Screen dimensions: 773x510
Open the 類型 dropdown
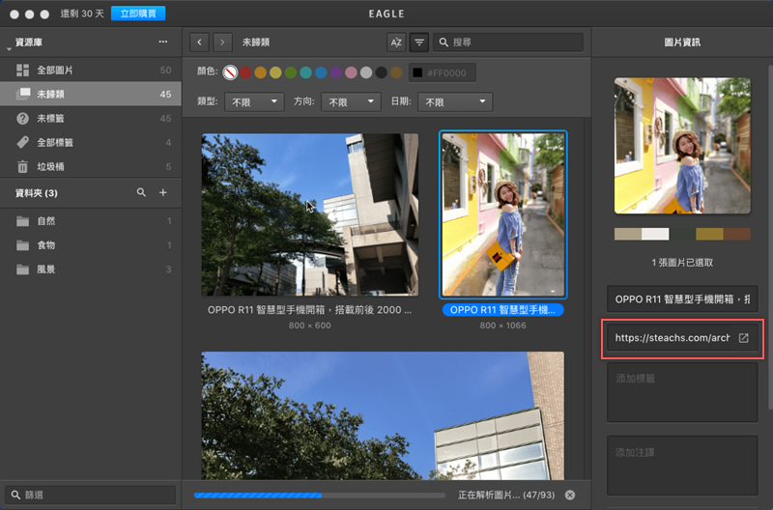[x=254, y=101]
